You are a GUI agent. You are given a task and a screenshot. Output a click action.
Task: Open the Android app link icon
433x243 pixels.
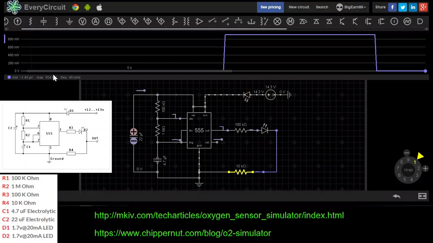pyautogui.click(x=87, y=7)
